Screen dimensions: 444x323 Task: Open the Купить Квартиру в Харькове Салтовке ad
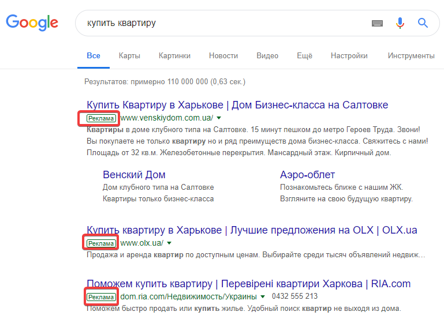(237, 105)
